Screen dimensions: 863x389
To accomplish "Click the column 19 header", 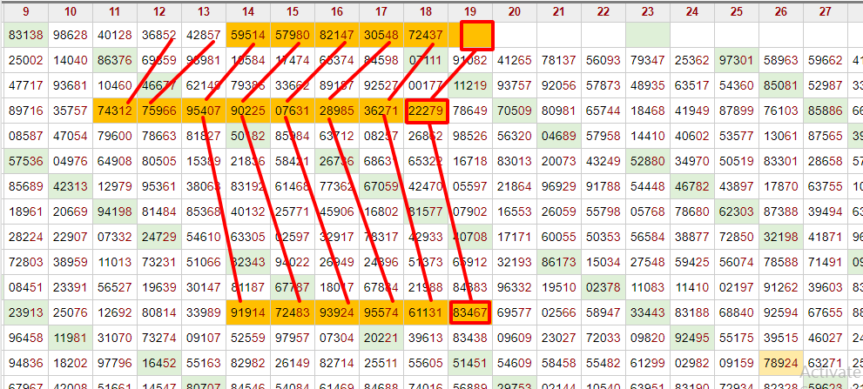I will tap(469, 11).
